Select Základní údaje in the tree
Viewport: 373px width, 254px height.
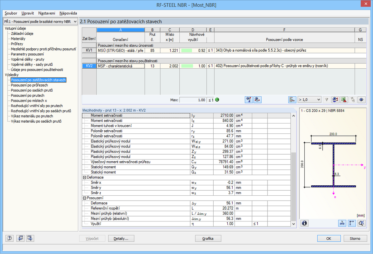(x=22, y=33)
